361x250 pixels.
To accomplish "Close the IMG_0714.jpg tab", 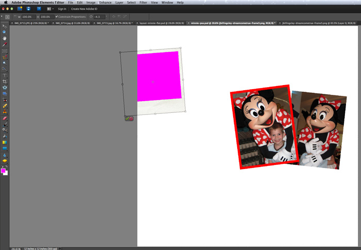I will pos(53,23).
